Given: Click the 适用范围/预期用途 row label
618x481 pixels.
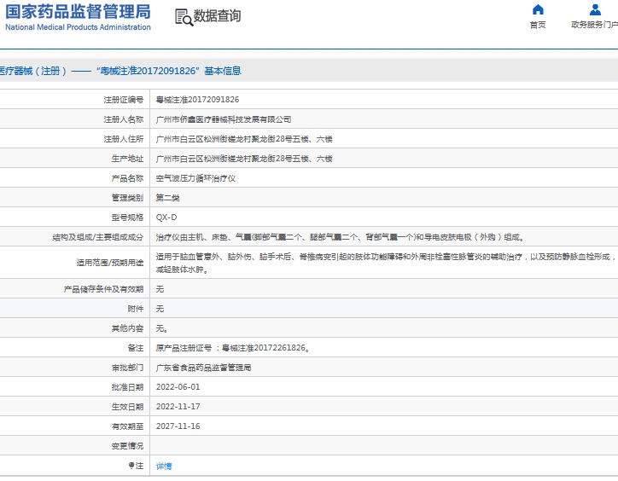Looking at the screenshot, I should (110, 263).
